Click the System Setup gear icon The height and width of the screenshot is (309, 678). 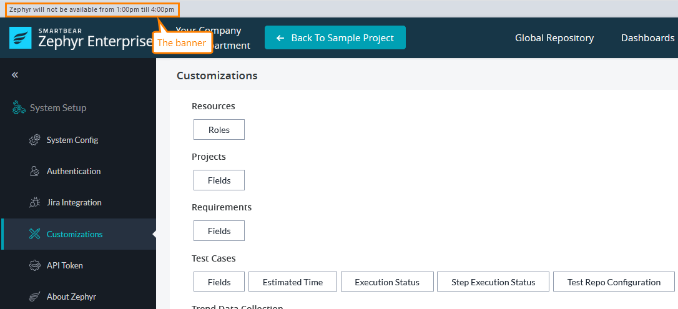19,108
